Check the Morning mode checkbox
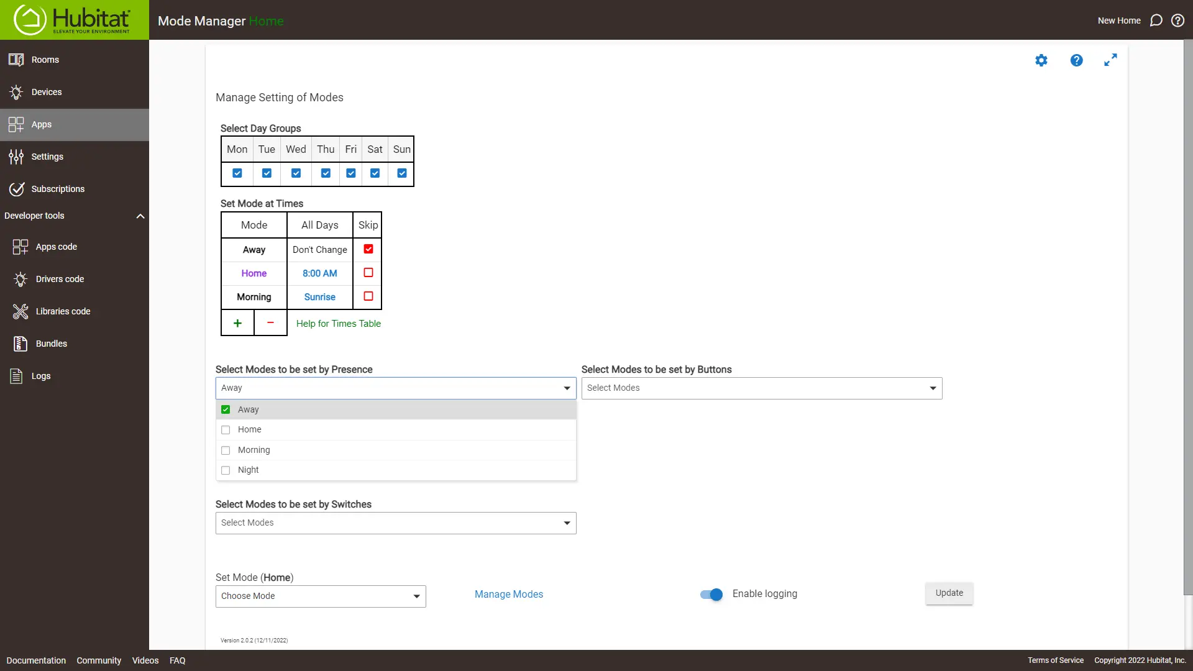Viewport: 1193px width, 671px height. point(226,450)
